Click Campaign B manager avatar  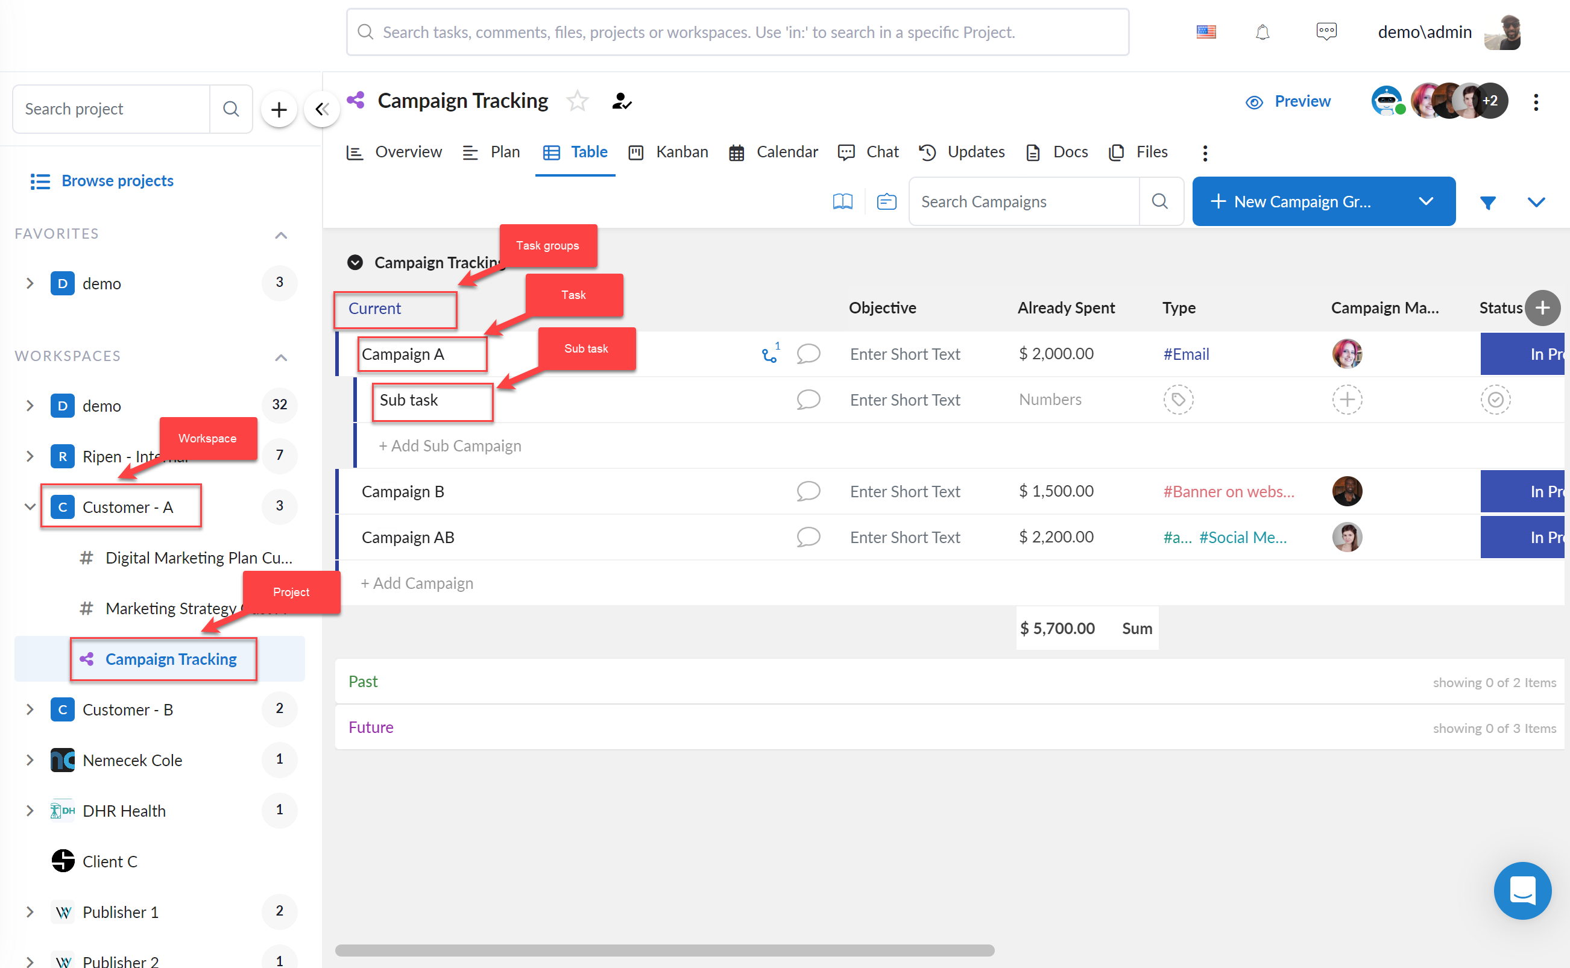point(1347,491)
